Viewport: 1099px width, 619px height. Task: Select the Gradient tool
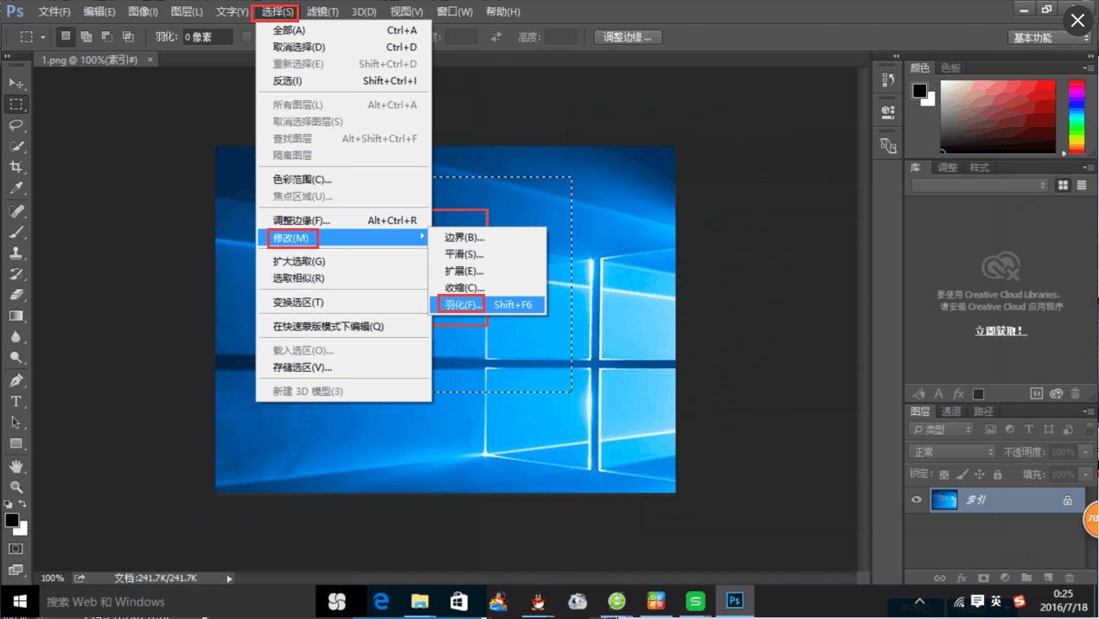16,316
